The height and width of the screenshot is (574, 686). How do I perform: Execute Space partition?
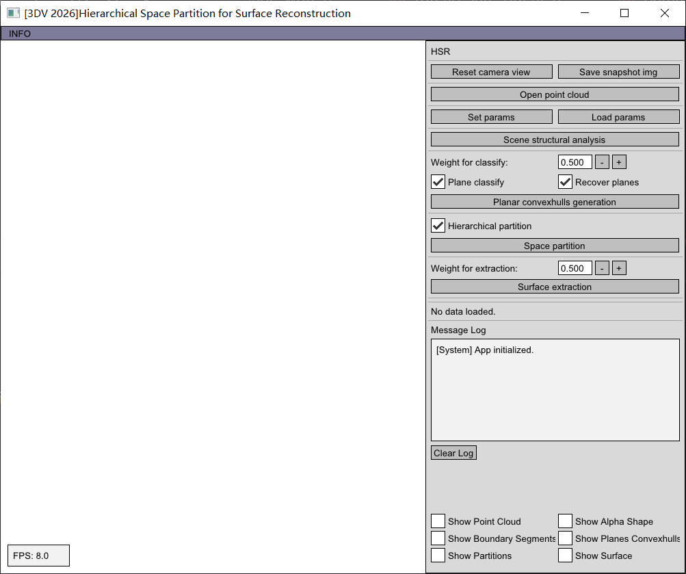point(555,245)
